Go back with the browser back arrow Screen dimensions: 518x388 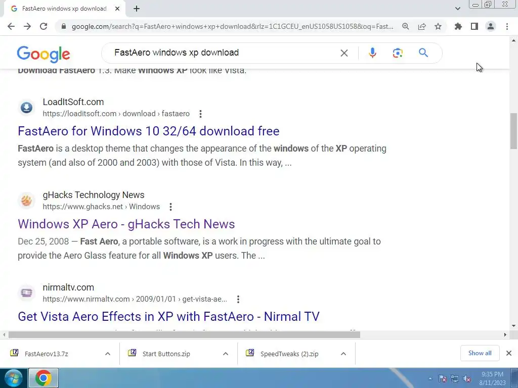(11, 26)
